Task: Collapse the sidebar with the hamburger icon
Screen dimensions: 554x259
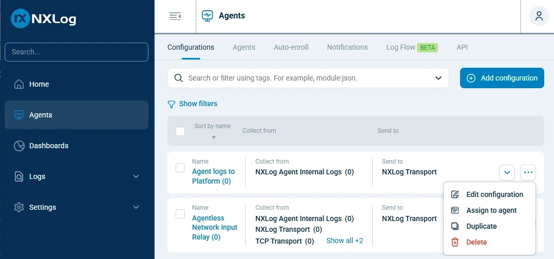Action: [x=175, y=16]
